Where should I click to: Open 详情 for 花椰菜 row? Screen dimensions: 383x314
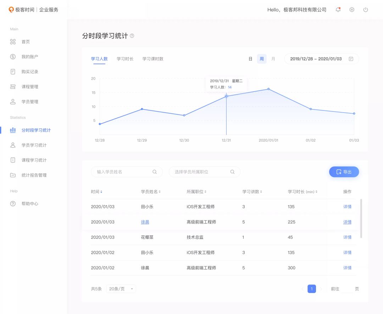[347, 237]
